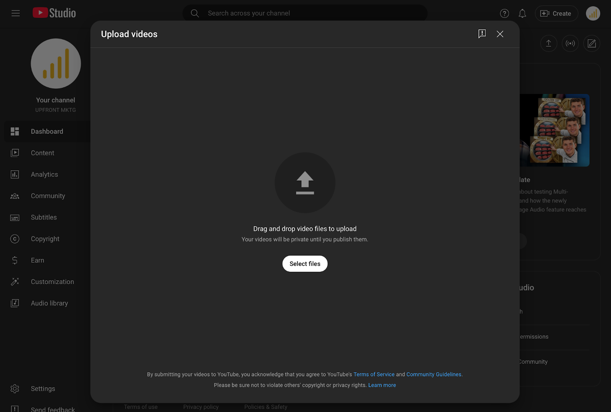Open the notifications bell
611x412 pixels.
pos(522,13)
